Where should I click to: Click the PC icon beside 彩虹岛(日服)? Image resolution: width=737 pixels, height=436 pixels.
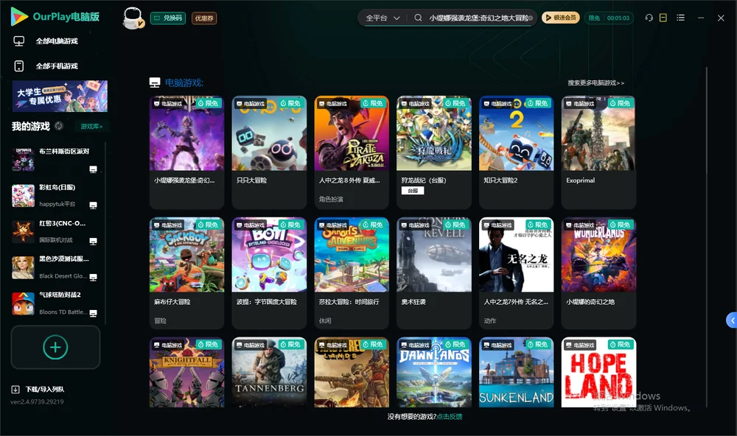click(x=93, y=205)
